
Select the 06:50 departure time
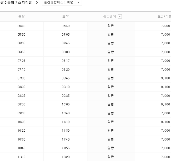[x=21, y=52]
